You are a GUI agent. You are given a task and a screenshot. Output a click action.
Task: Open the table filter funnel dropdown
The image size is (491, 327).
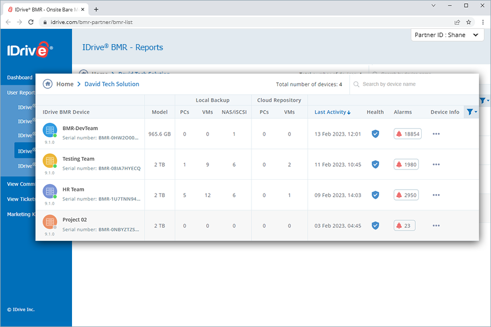pos(471,112)
